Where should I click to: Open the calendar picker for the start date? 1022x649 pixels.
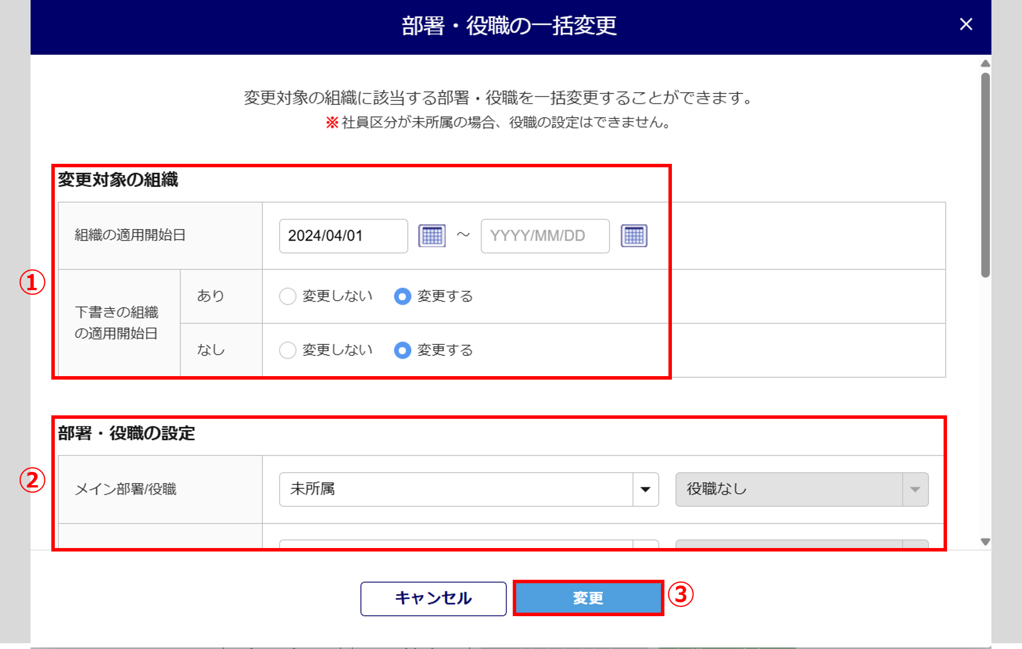pyautogui.click(x=432, y=236)
